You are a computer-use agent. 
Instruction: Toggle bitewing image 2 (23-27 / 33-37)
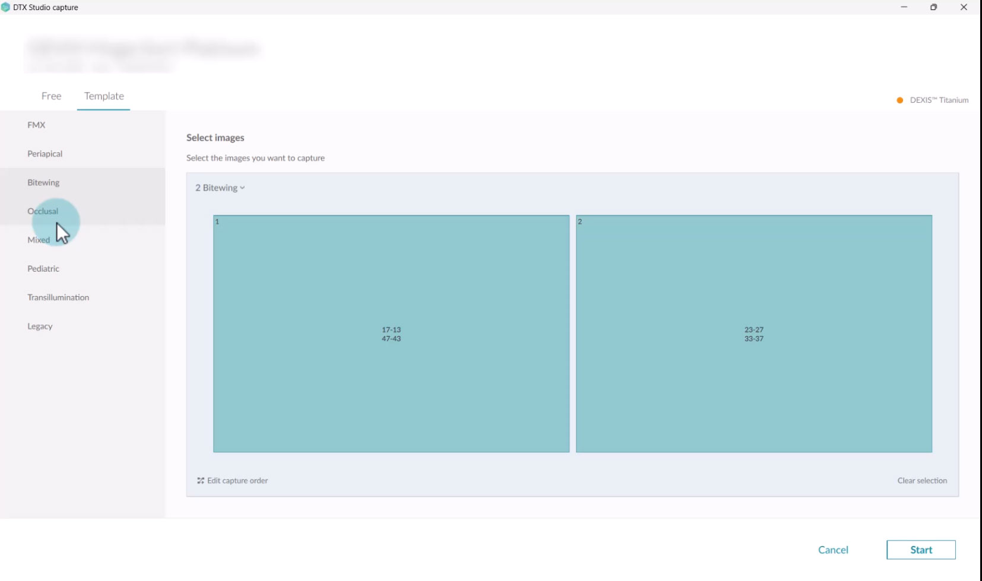754,334
